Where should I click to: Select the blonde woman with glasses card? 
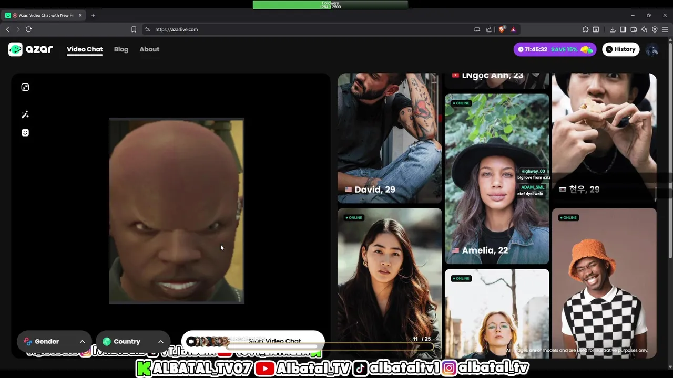pos(497,314)
